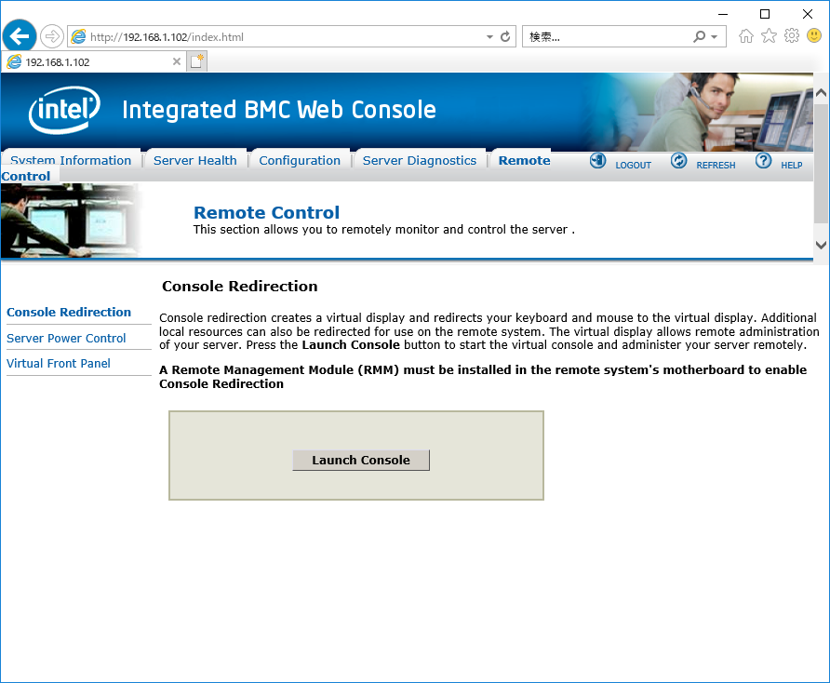The image size is (830, 683).
Task: Click the Logout icon
Action: (x=597, y=160)
